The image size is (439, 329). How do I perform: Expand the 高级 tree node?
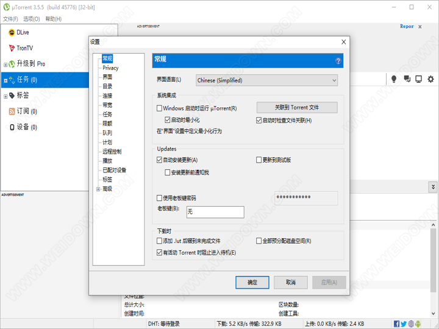click(98, 189)
